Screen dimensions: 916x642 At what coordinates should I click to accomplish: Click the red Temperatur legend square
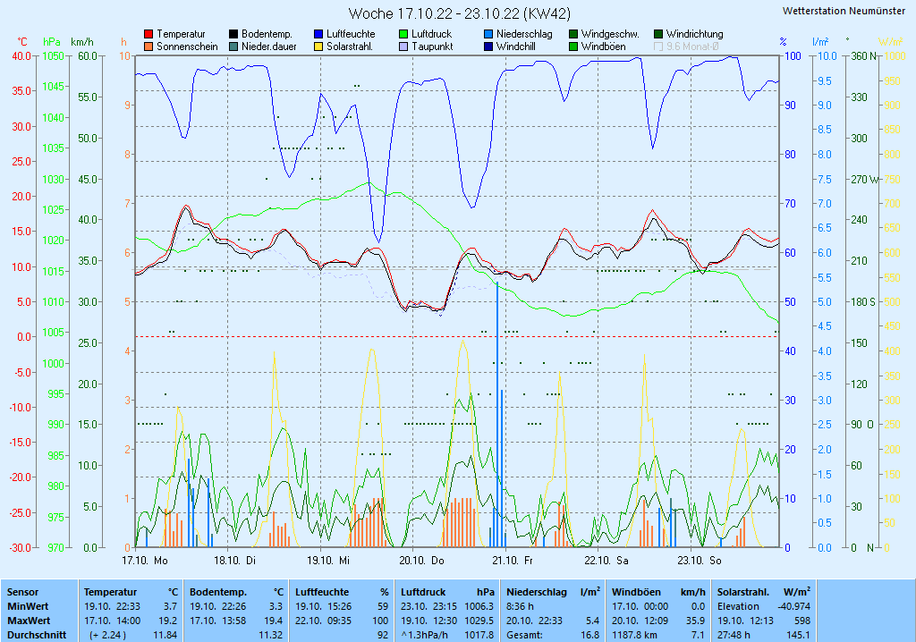148,34
